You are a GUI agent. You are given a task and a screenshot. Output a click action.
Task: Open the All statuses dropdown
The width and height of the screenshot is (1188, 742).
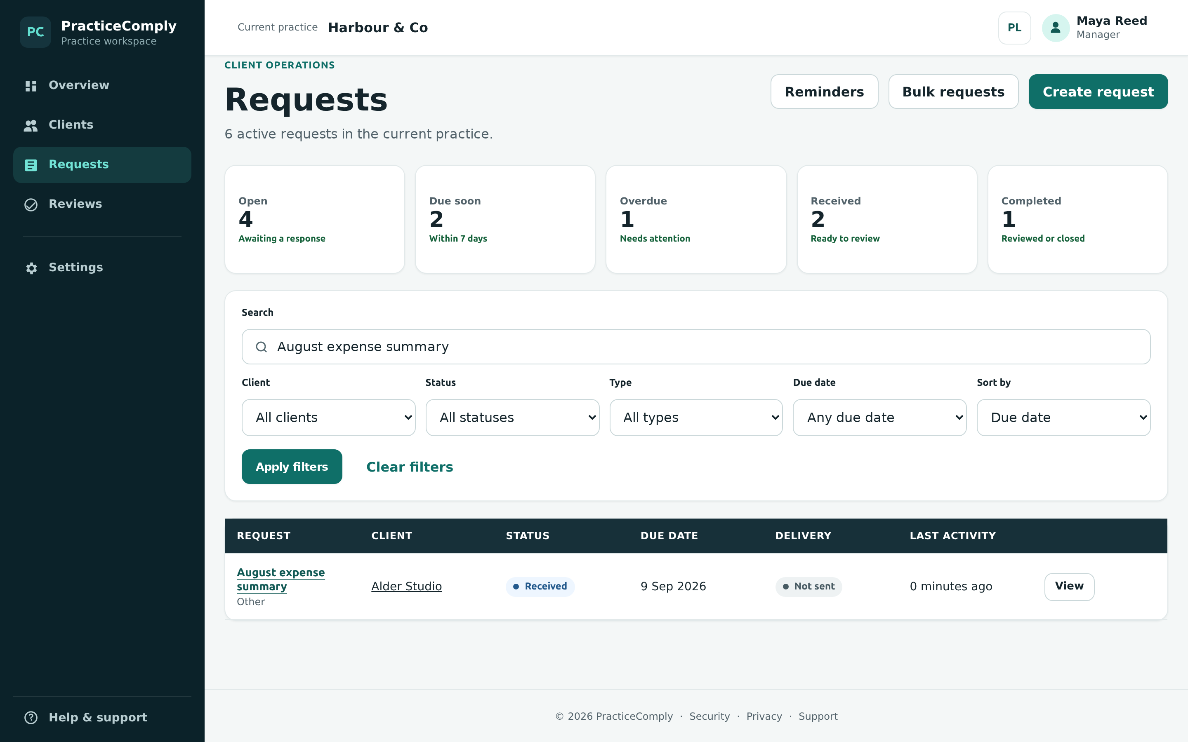tap(512, 418)
